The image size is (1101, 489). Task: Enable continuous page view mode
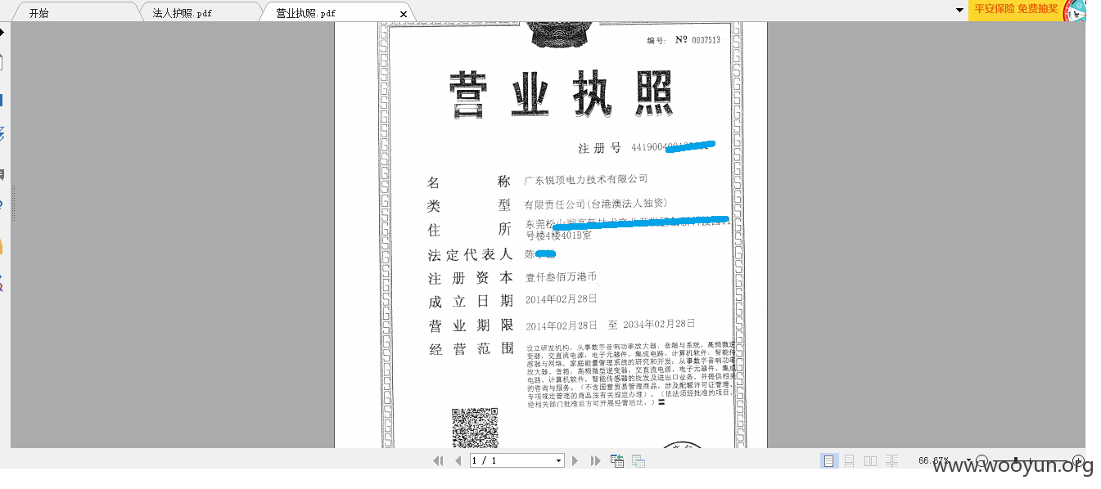click(x=850, y=461)
